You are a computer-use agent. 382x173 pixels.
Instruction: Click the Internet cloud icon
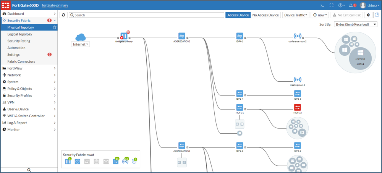(81, 37)
